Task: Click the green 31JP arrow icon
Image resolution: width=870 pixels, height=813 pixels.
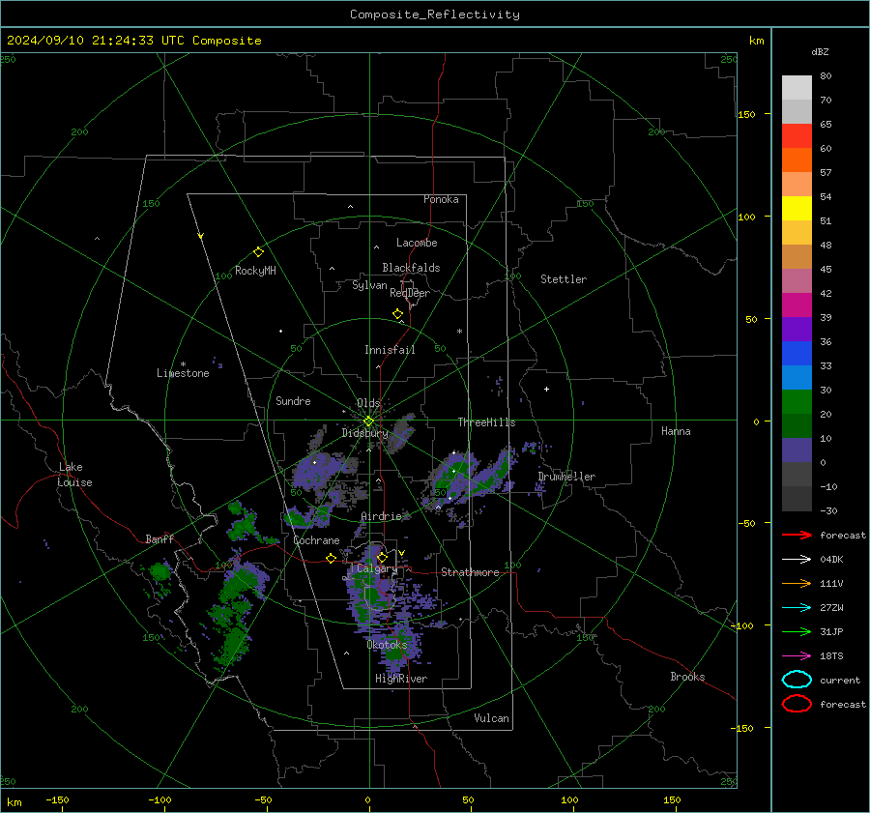Action: pyautogui.click(x=797, y=631)
